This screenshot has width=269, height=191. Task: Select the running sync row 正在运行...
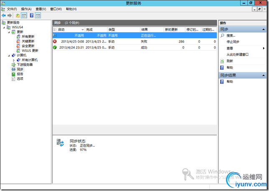[134, 35]
